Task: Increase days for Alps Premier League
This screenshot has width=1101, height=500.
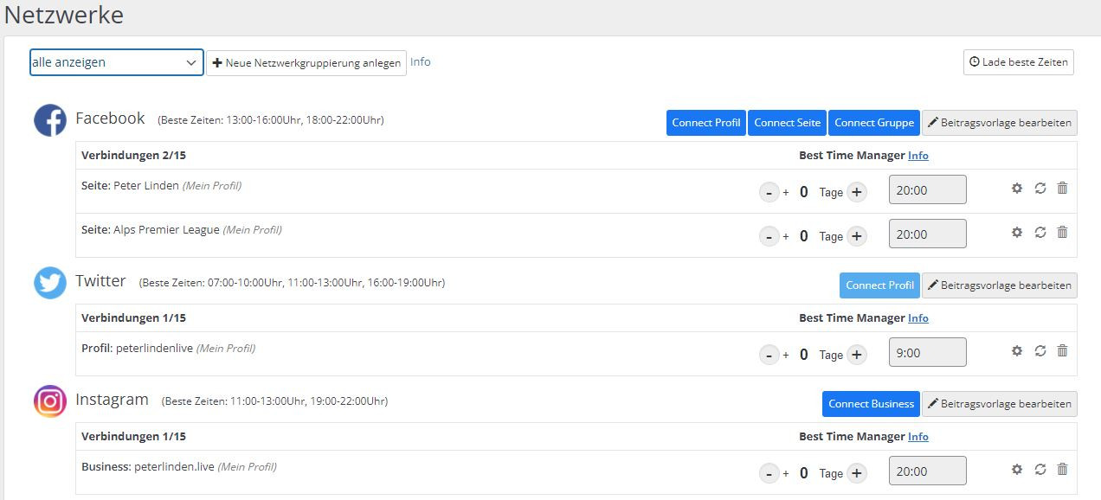Action: [857, 236]
